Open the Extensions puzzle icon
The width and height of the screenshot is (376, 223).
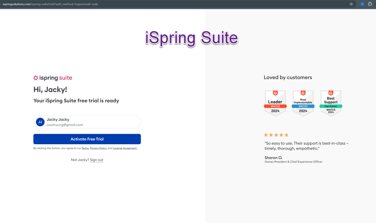pos(370,4)
